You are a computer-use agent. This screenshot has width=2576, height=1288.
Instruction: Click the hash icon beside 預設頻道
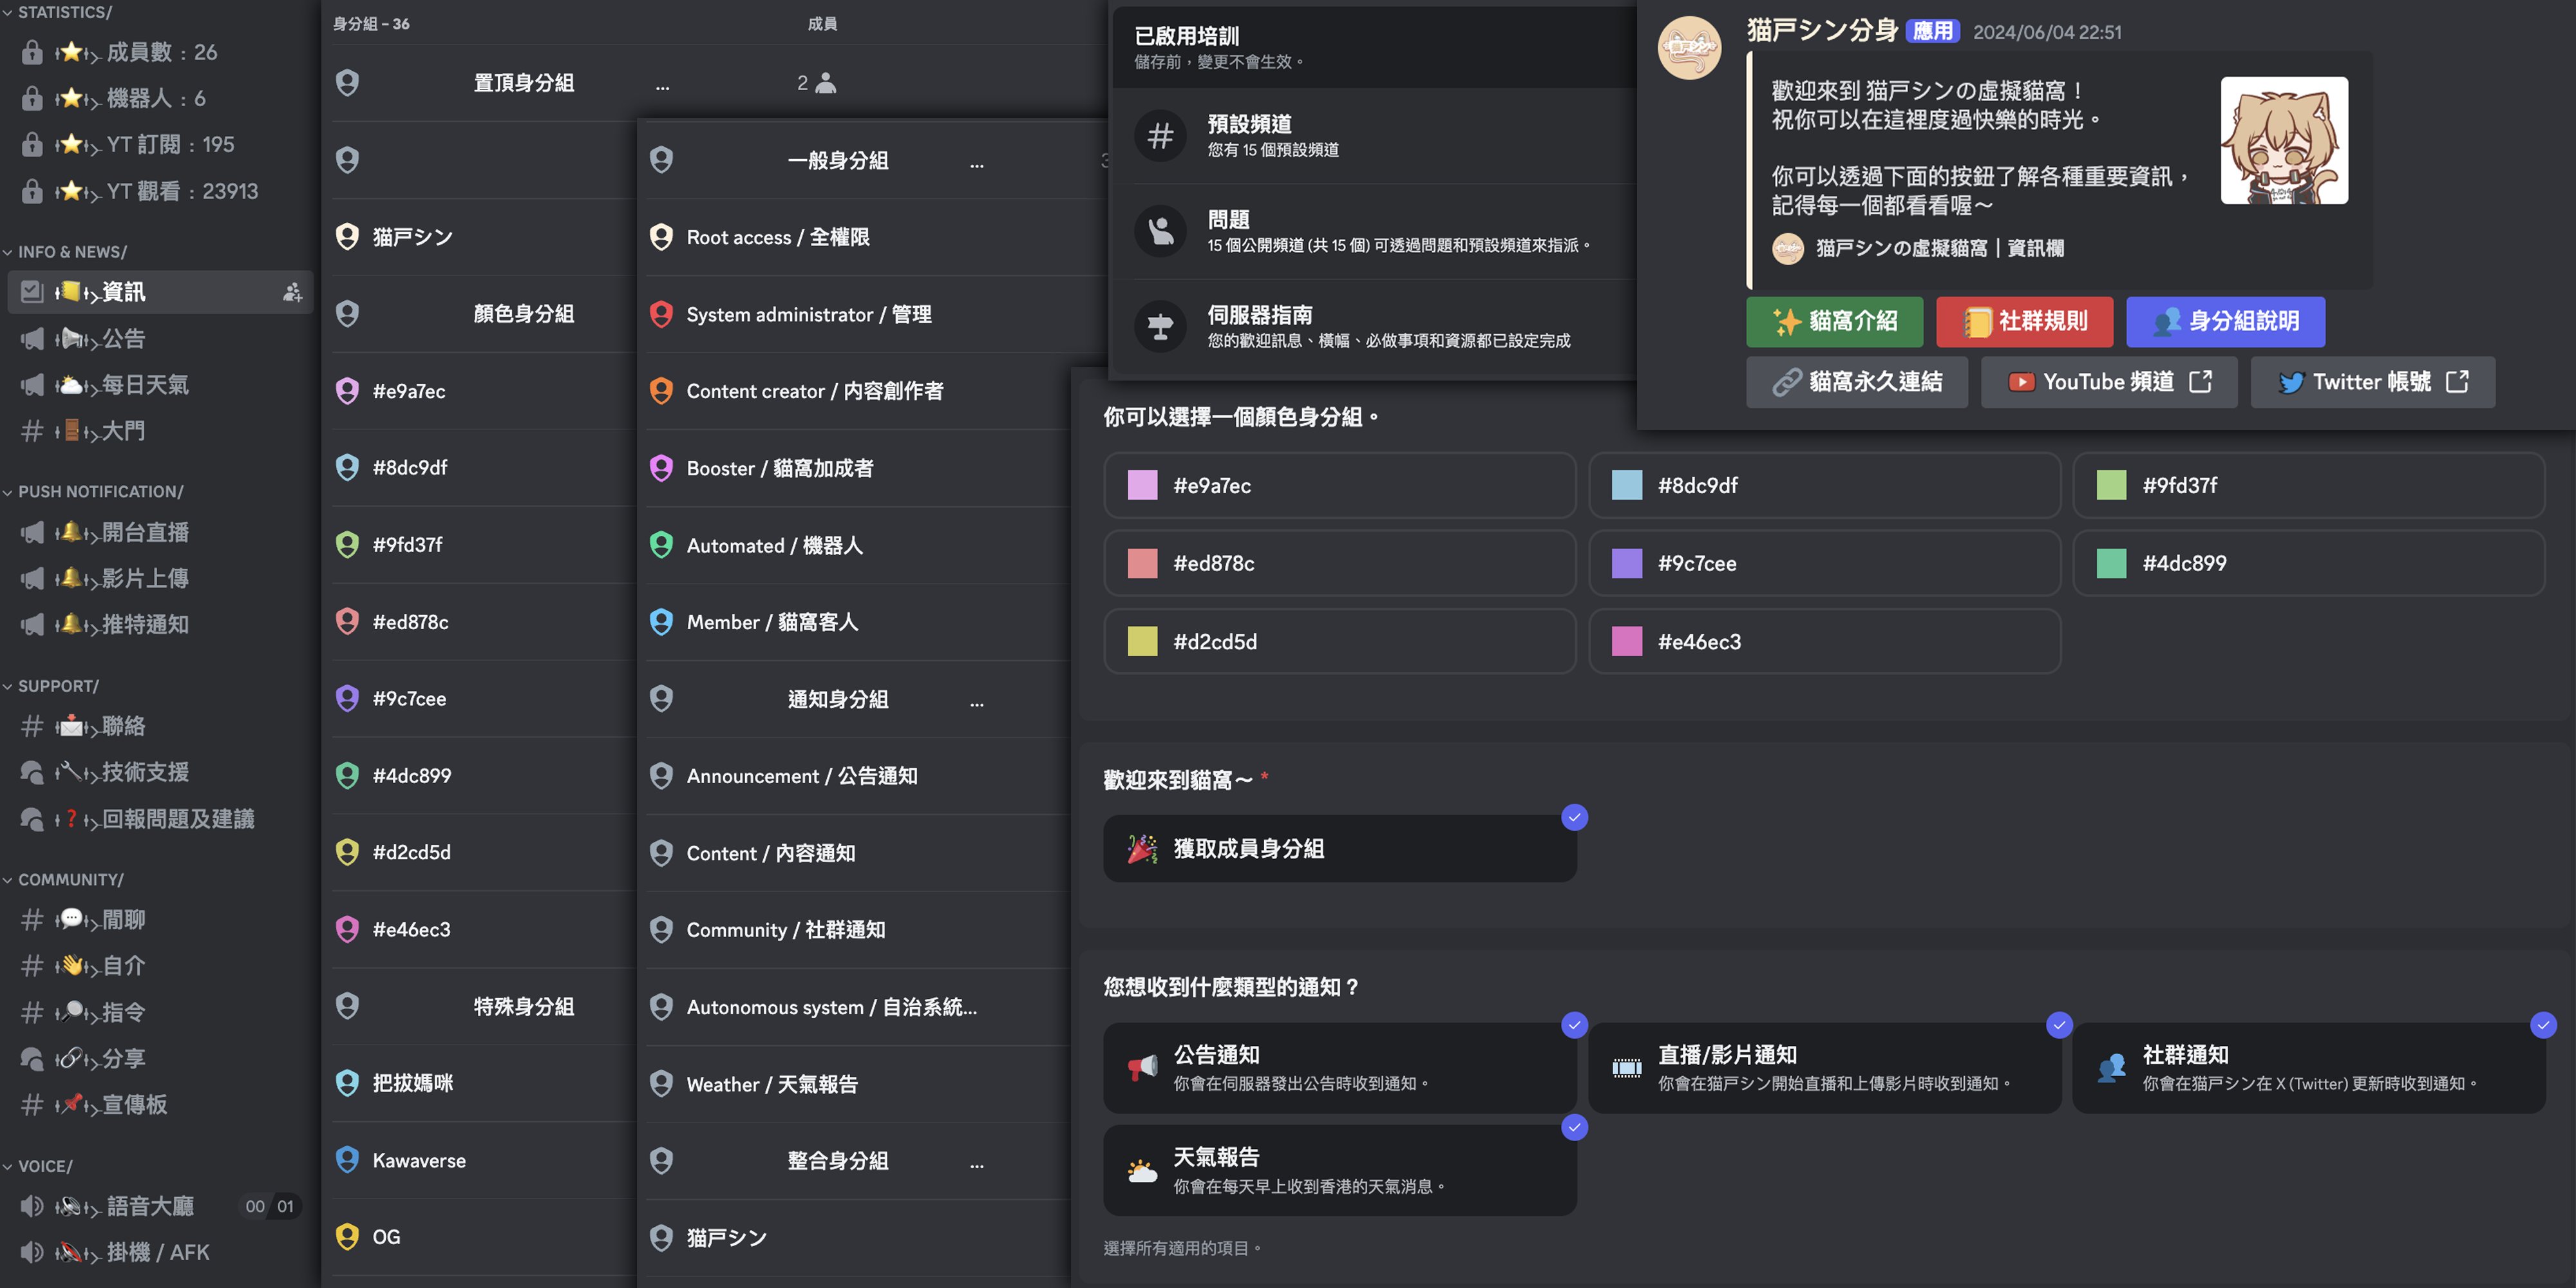pos(1160,135)
